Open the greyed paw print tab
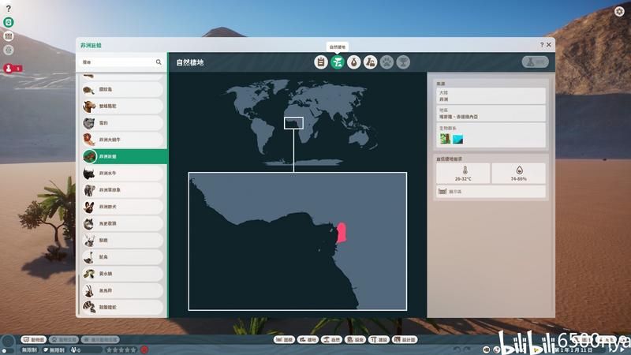This screenshot has height=355, width=631. [386, 62]
